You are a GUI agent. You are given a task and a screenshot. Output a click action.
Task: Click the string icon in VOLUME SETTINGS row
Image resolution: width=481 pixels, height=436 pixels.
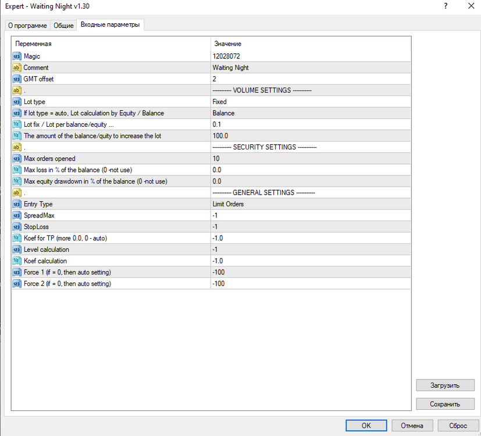point(17,91)
